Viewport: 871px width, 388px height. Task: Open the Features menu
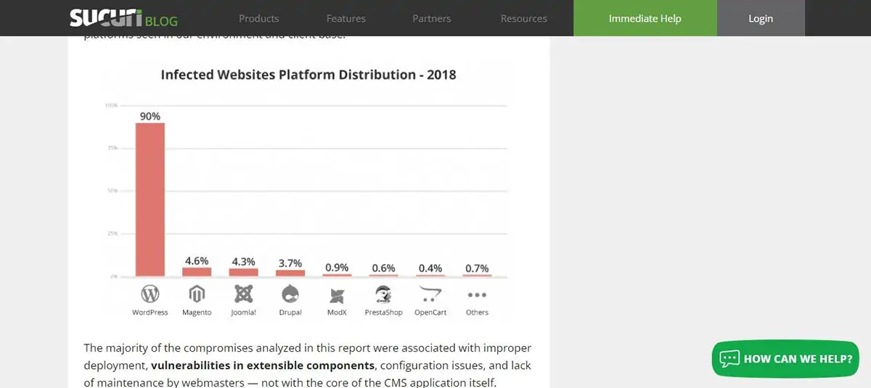click(346, 18)
